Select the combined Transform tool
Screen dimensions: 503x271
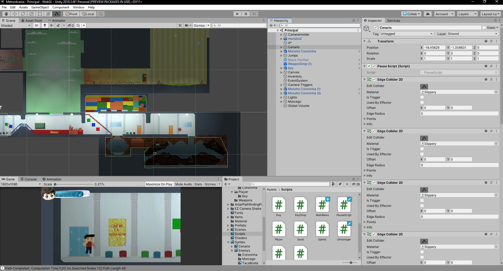coord(48,14)
